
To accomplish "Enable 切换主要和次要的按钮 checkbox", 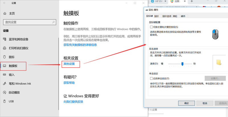I will [x=151, y=27].
